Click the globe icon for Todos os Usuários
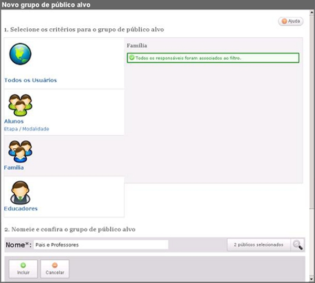 tap(20, 54)
